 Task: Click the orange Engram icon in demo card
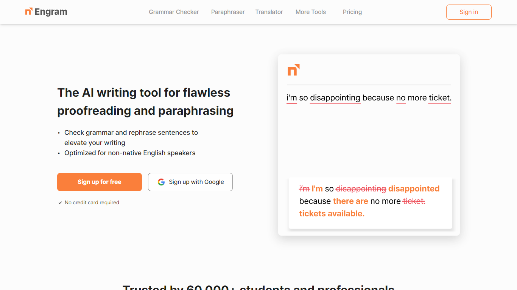293,69
